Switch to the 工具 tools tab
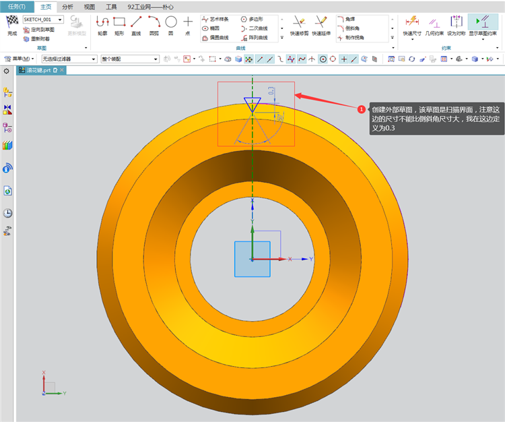Image resolution: width=505 pixels, height=422 pixels. tap(111, 7)
